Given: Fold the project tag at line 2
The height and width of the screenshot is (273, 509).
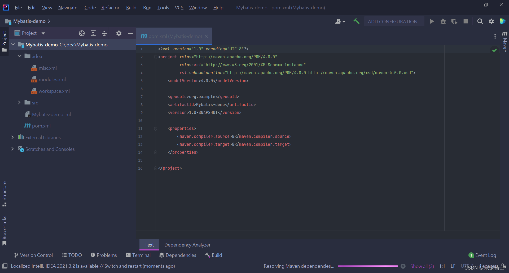Looking at the screenshot, I should point(156,57).
